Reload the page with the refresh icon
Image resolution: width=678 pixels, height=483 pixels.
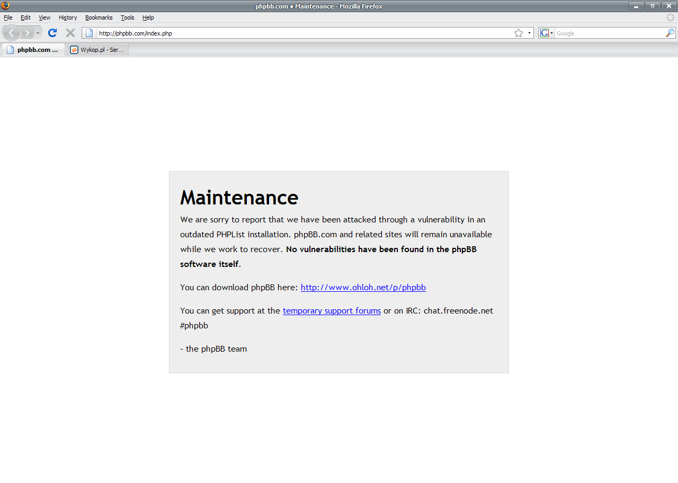52,33
